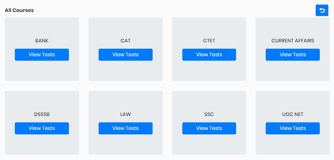Select the BANK course title

[x=42, y=41]
